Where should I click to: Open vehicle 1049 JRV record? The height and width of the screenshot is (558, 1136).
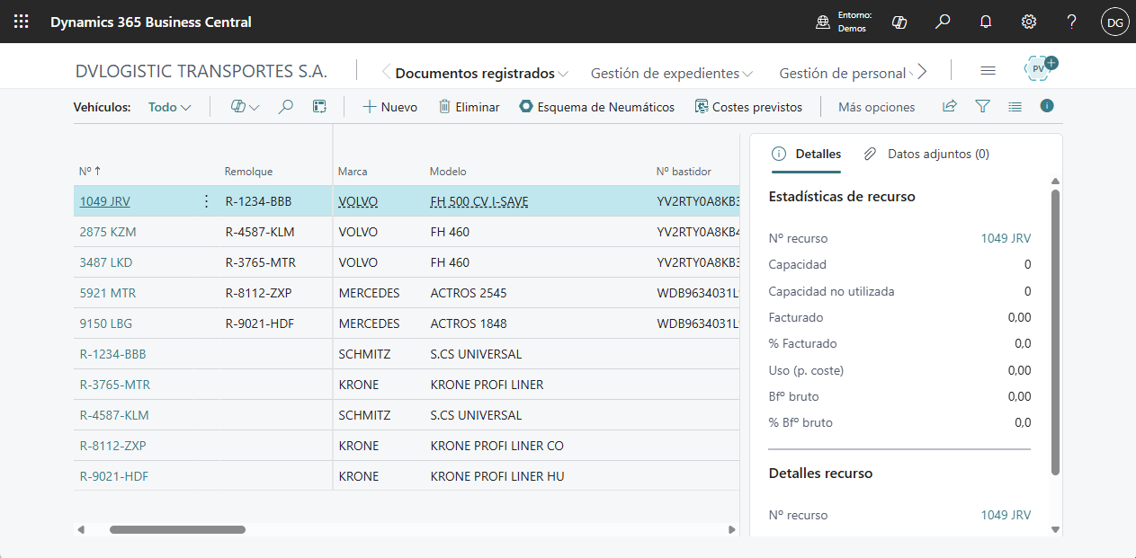click(x=105, y=201)
